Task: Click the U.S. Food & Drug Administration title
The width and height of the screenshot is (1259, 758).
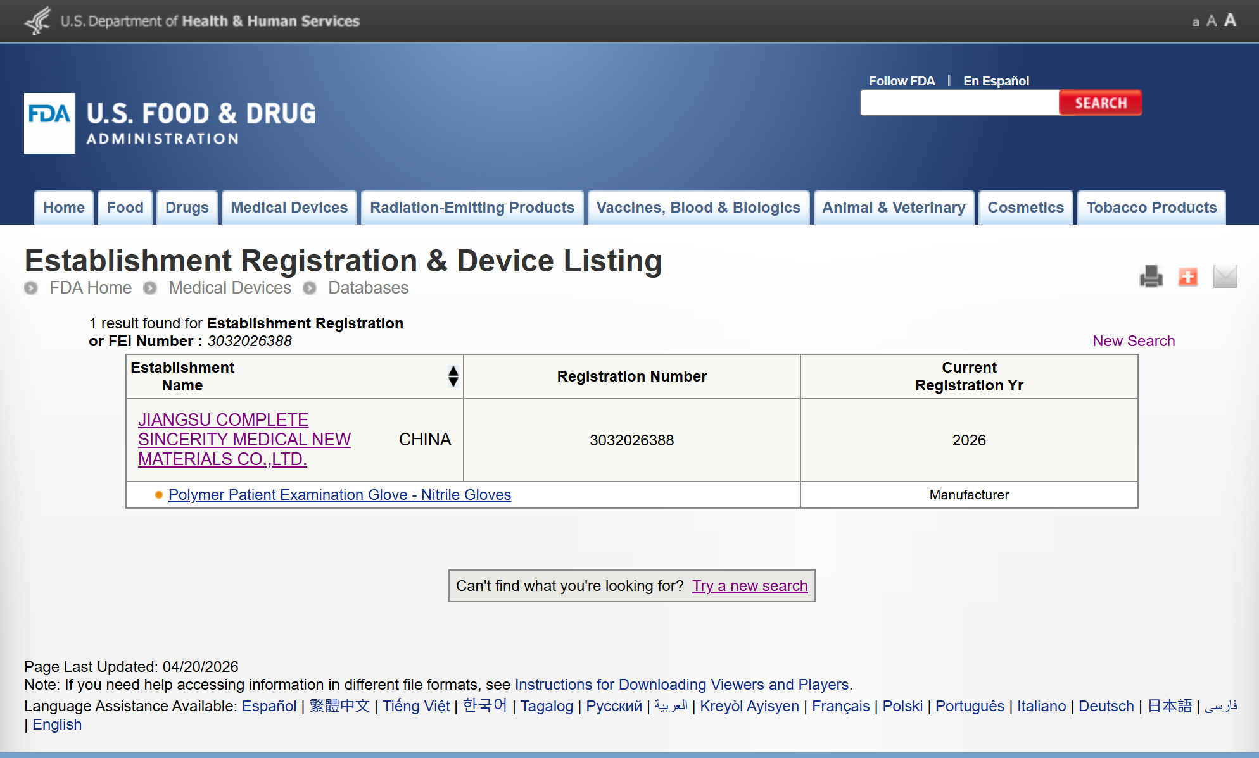Action: pyautogui.click(x=201, y=123)
